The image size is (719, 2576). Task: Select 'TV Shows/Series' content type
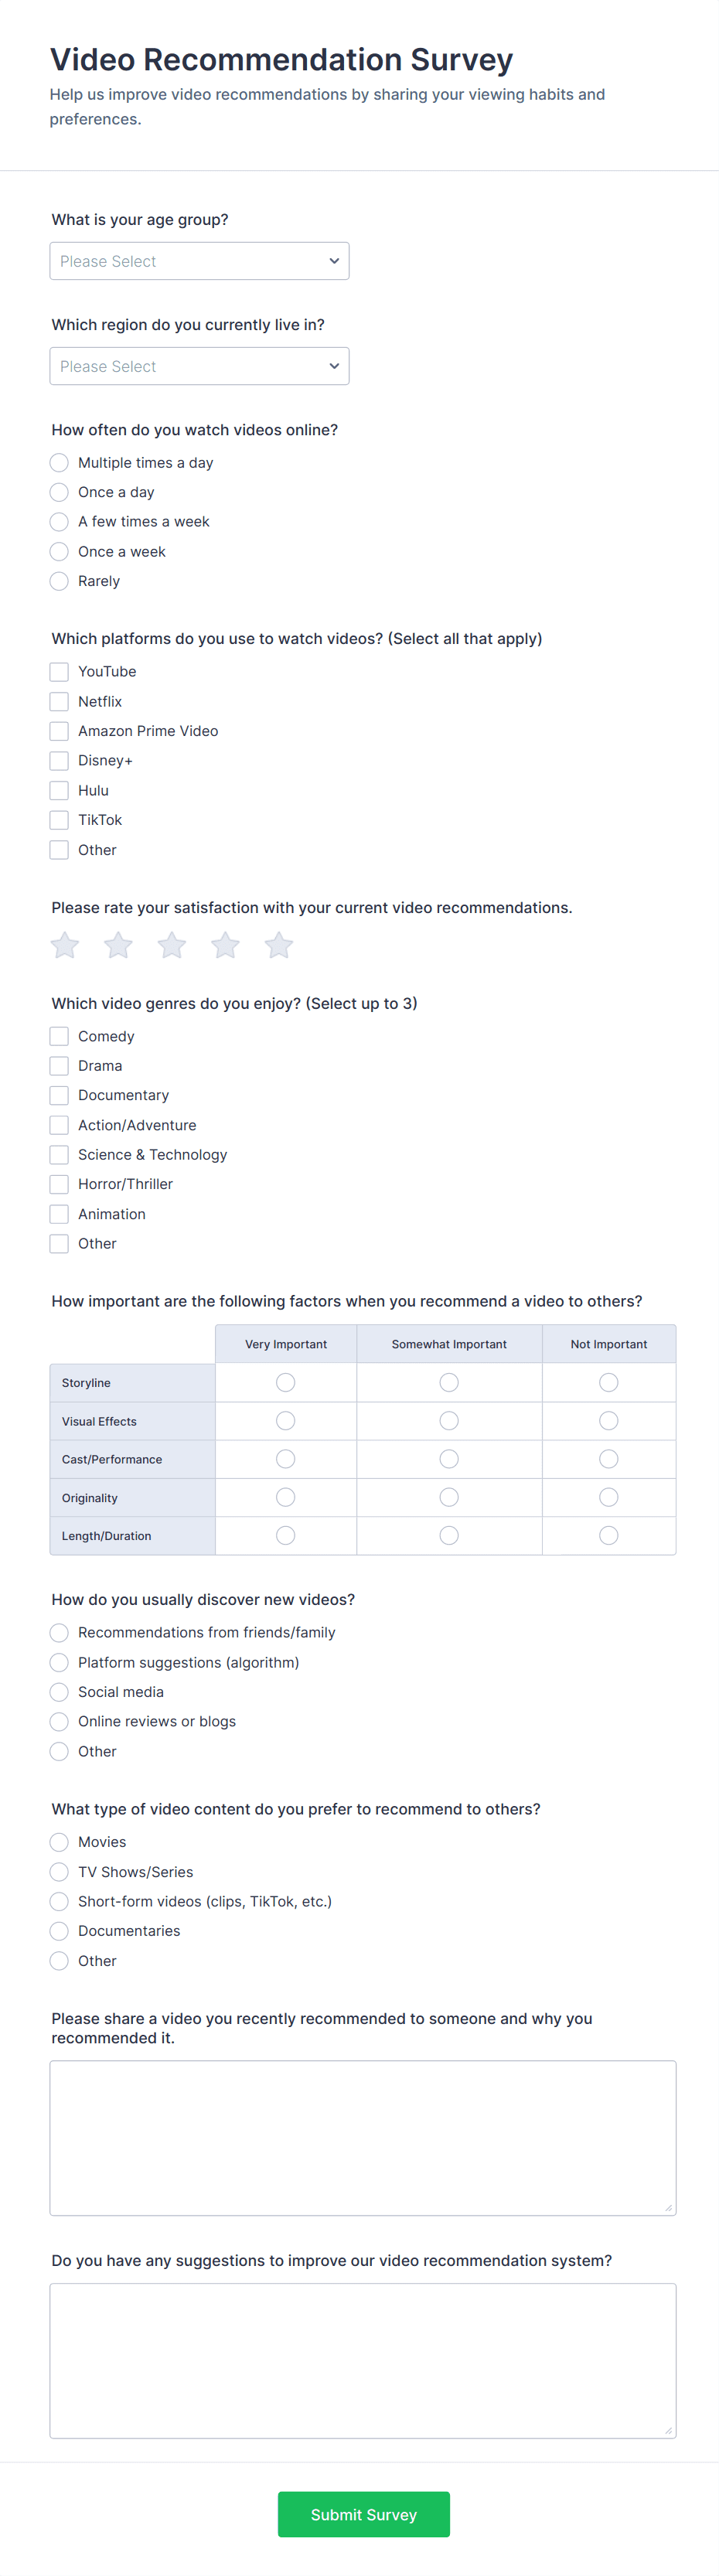point(60,1872)
